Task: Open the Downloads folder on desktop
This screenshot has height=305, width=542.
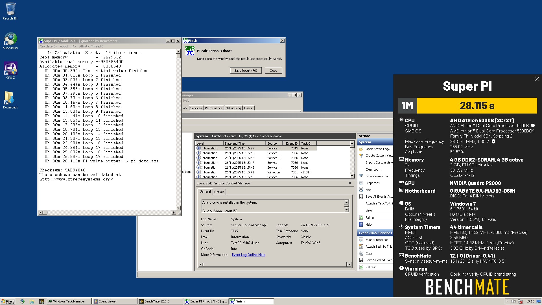Action: point(10,100)
